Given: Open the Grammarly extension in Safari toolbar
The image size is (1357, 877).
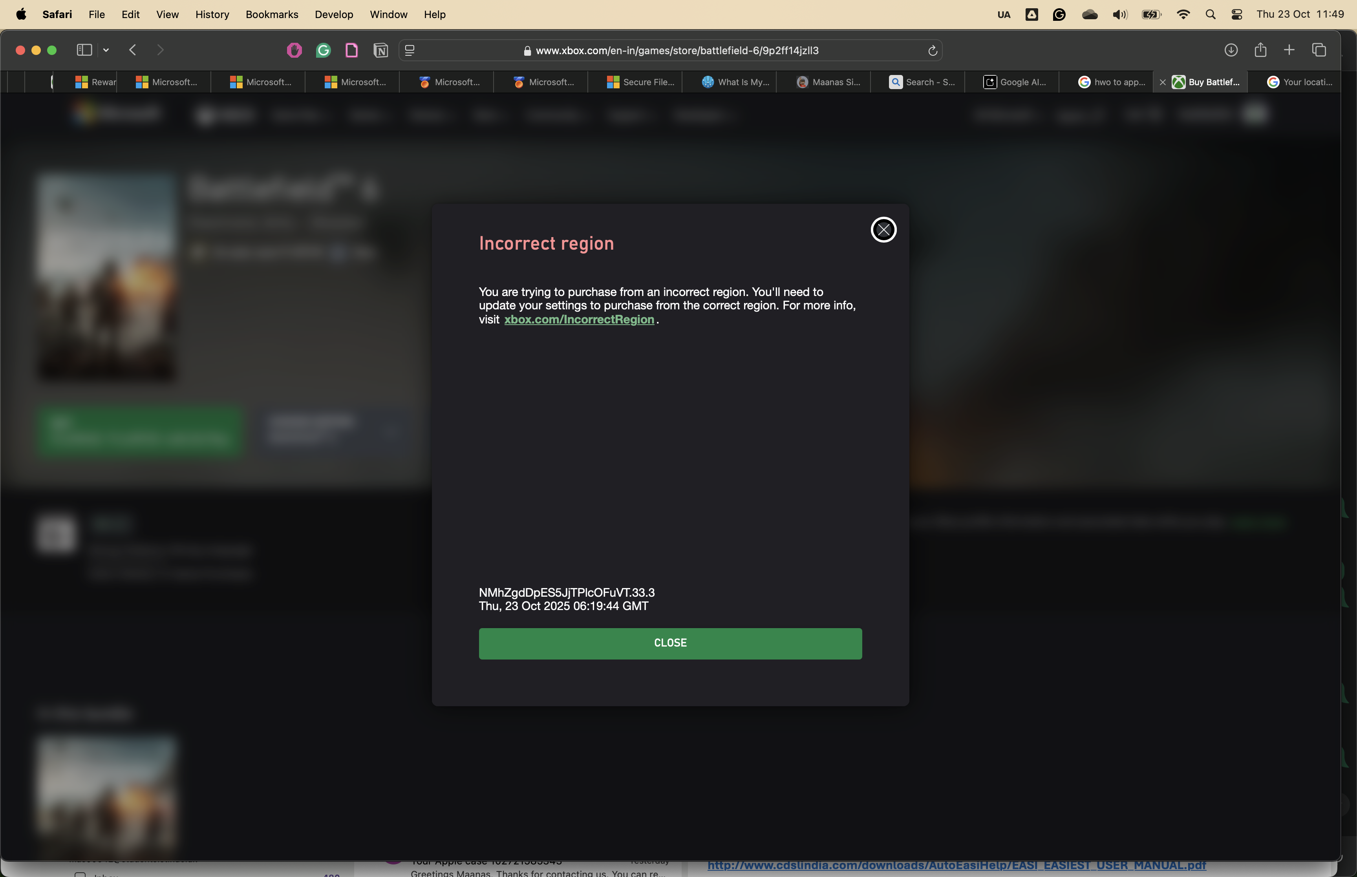Looking at the screenshot, I should [324, 51].
